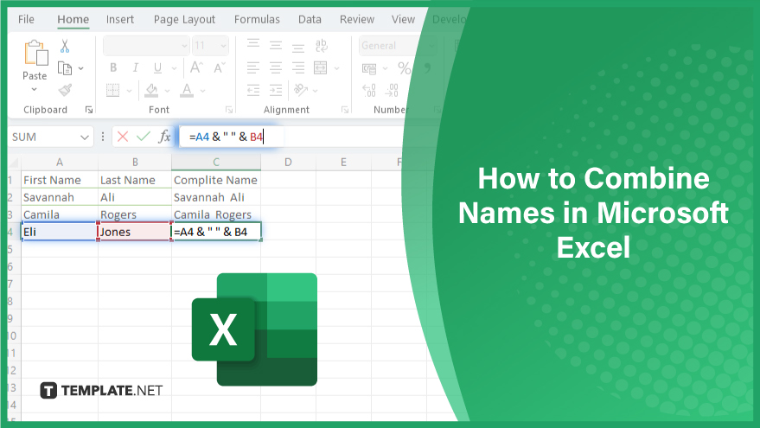Click the Align Right icon

pyautogui.click(x=298, y=67)
